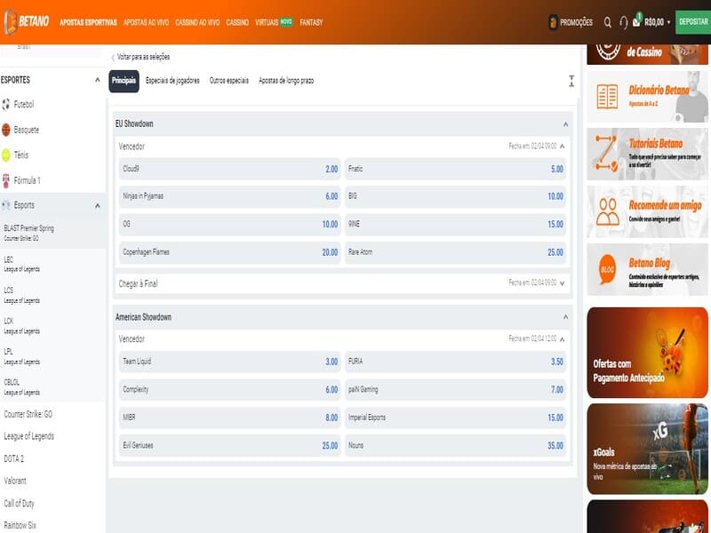Bet on Cloud9 at 2.00
711x533 pixels.
pos(229,169)
